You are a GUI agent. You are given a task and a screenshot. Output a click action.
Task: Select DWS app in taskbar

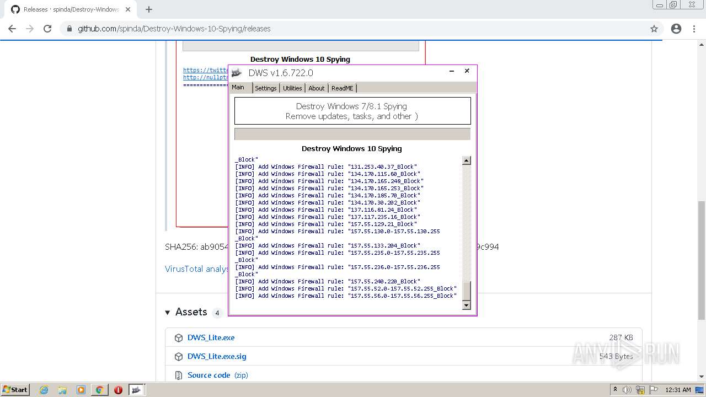click(137, 390)
